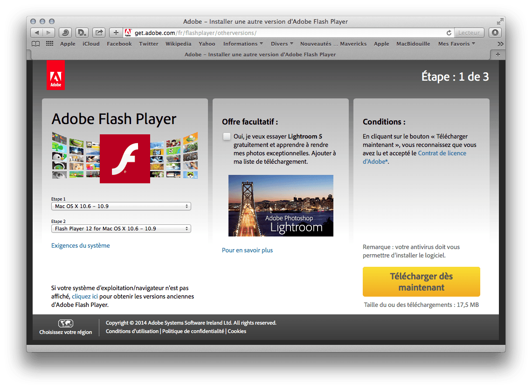Expand the Mes Favoris bookmarks folder
532x389 pixels.
coord(456,44)
